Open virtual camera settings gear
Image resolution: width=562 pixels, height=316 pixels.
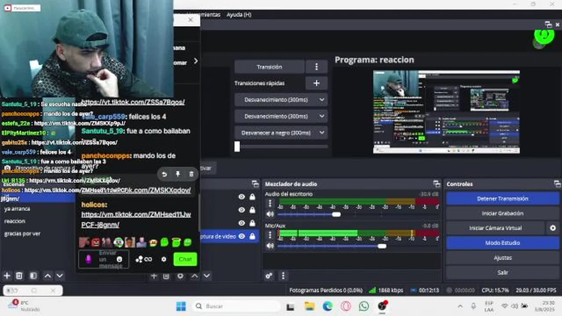pos(553,228)
